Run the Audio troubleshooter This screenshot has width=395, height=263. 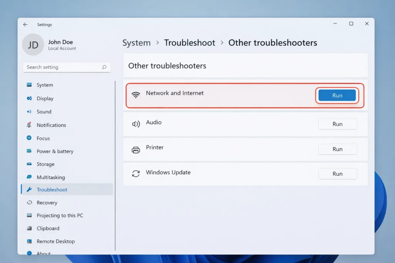click(337, 124)
